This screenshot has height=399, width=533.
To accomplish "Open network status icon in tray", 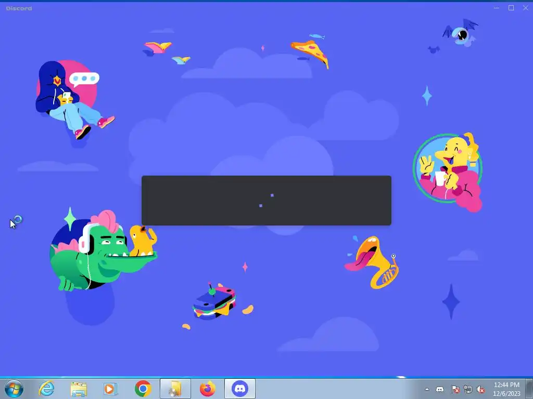I will click(x=468, y=390).
